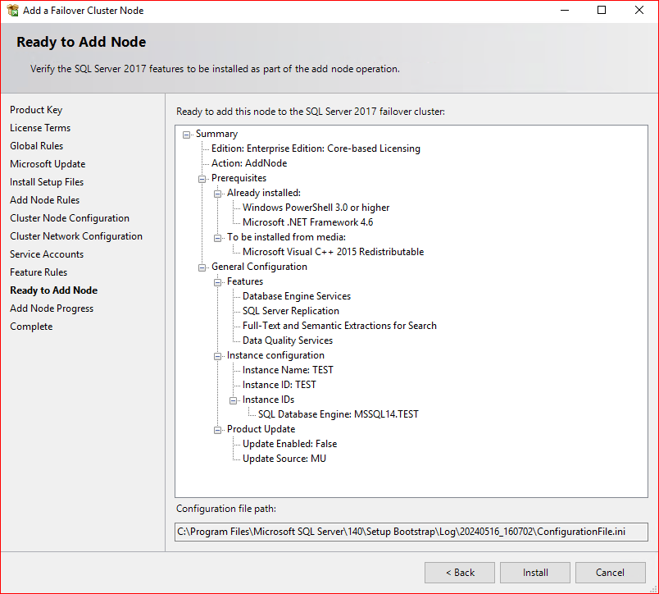Select the Summary root label
659x594 pixels.
[217, 134]
